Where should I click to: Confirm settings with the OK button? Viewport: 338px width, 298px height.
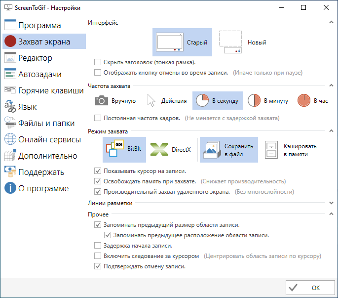tap(310, 288)
